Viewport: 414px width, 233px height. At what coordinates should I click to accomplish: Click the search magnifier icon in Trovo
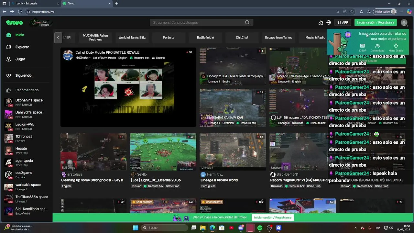coord(247,23)
